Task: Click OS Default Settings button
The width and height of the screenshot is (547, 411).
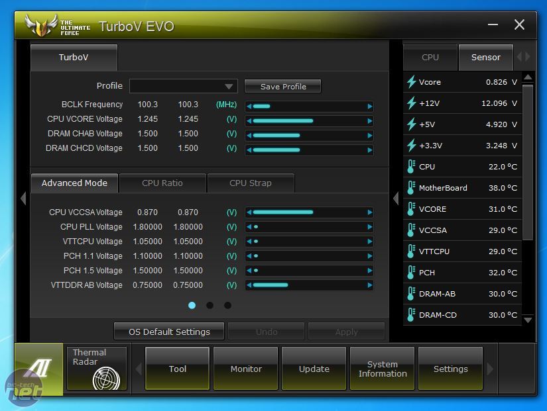Action: (169, 332)
